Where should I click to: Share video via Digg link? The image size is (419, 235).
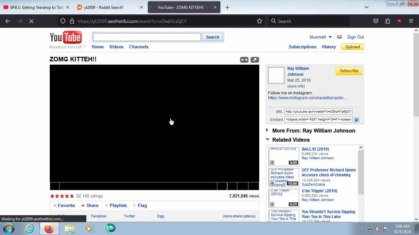160,216
